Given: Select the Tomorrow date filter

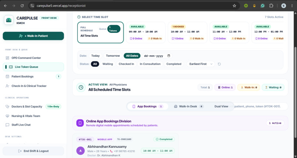Looking at the screenshot, I should tap(113, 56).
